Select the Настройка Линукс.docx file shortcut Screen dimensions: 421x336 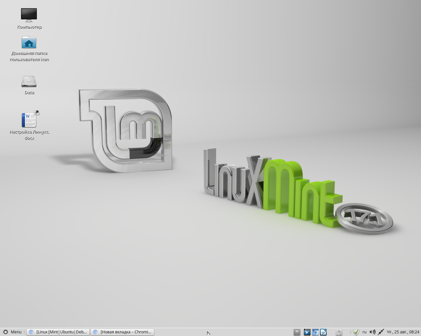29,120
